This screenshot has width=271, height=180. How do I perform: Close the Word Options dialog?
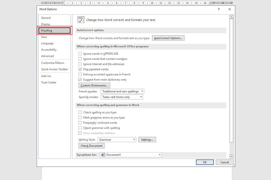[x=230, y=9]
